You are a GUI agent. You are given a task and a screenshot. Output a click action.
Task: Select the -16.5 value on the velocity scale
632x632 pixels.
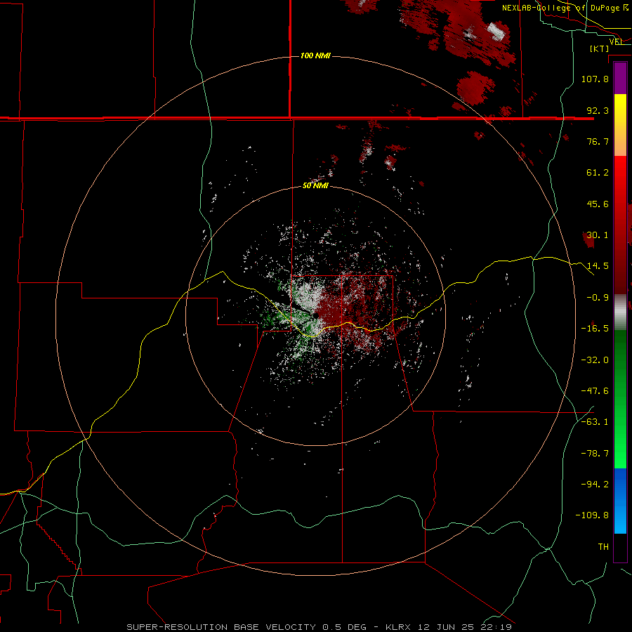595,329
